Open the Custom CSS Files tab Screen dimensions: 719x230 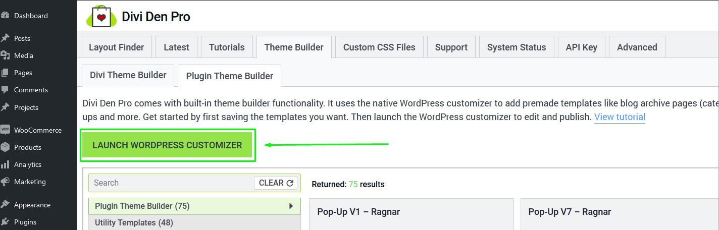[x=379, y=47]
